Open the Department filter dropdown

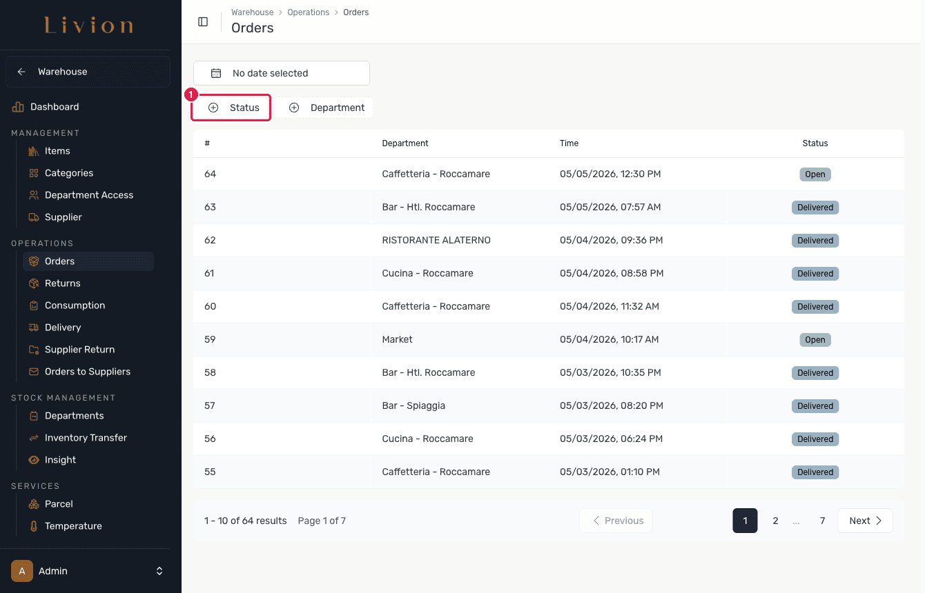[x=324, y=108]
